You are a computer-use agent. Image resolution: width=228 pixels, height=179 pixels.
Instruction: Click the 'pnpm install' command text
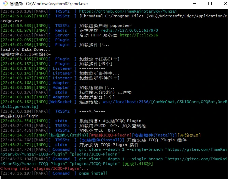click(x=94, y=173)
